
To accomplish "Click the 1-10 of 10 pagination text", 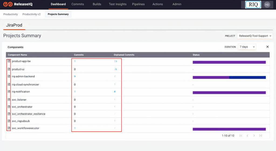I will tap(228, 136).
